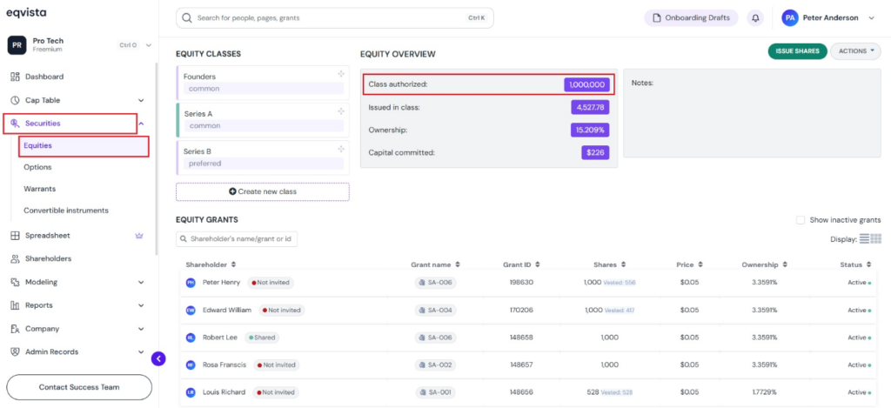Click the PR company avatar
Image resolution: width=891 pixels, height=408 pixels.
click(17, 45)
